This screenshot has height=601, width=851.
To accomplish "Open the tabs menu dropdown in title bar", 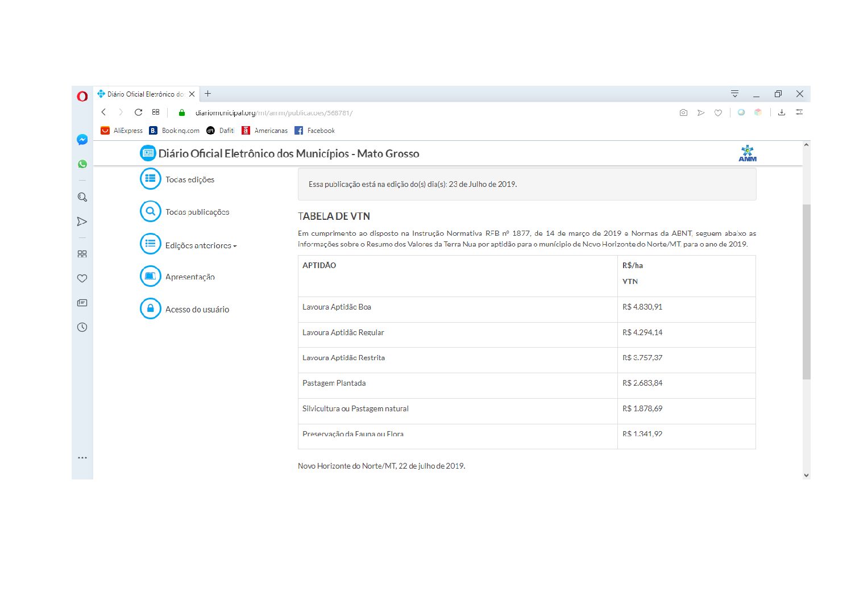I will pos(734,94).
